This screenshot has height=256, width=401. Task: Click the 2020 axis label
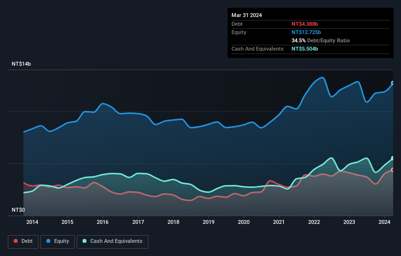tap(244, 222)
